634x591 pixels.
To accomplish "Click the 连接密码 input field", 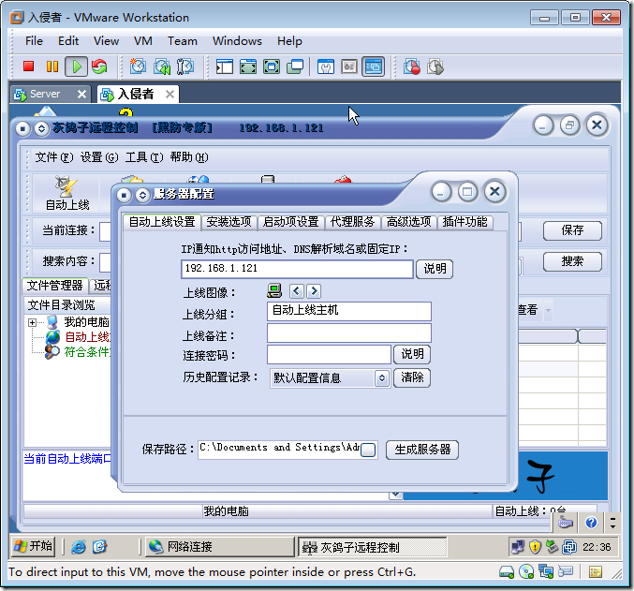I will [329, 354].
